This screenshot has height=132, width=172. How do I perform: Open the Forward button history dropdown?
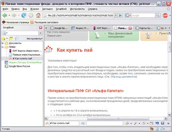point(19,15)
